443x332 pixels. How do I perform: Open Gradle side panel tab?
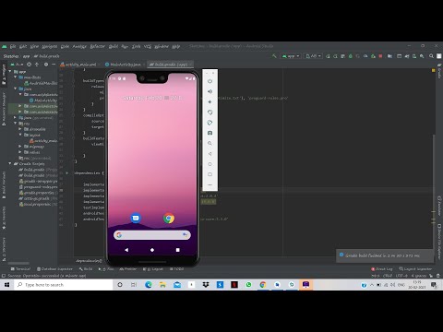439,71
